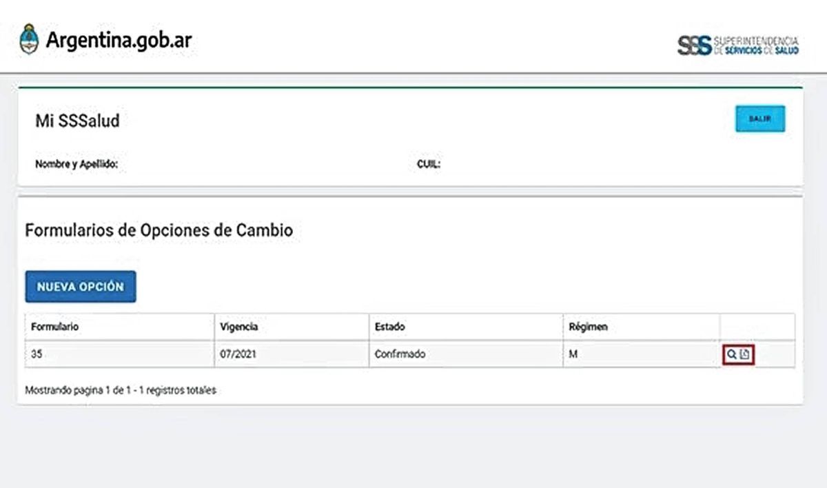The width and height of the screenshot is (827, 488).
Task: Click the Formularios de Opciones de Cambio heading
Action: click(159, 231)
